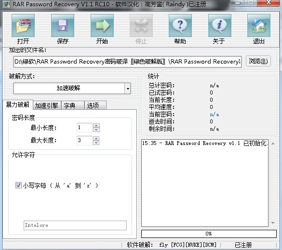Click the log panel scrollbar down arrow
The width and height of the screenshot is (282, 250).
coord(273,223)
